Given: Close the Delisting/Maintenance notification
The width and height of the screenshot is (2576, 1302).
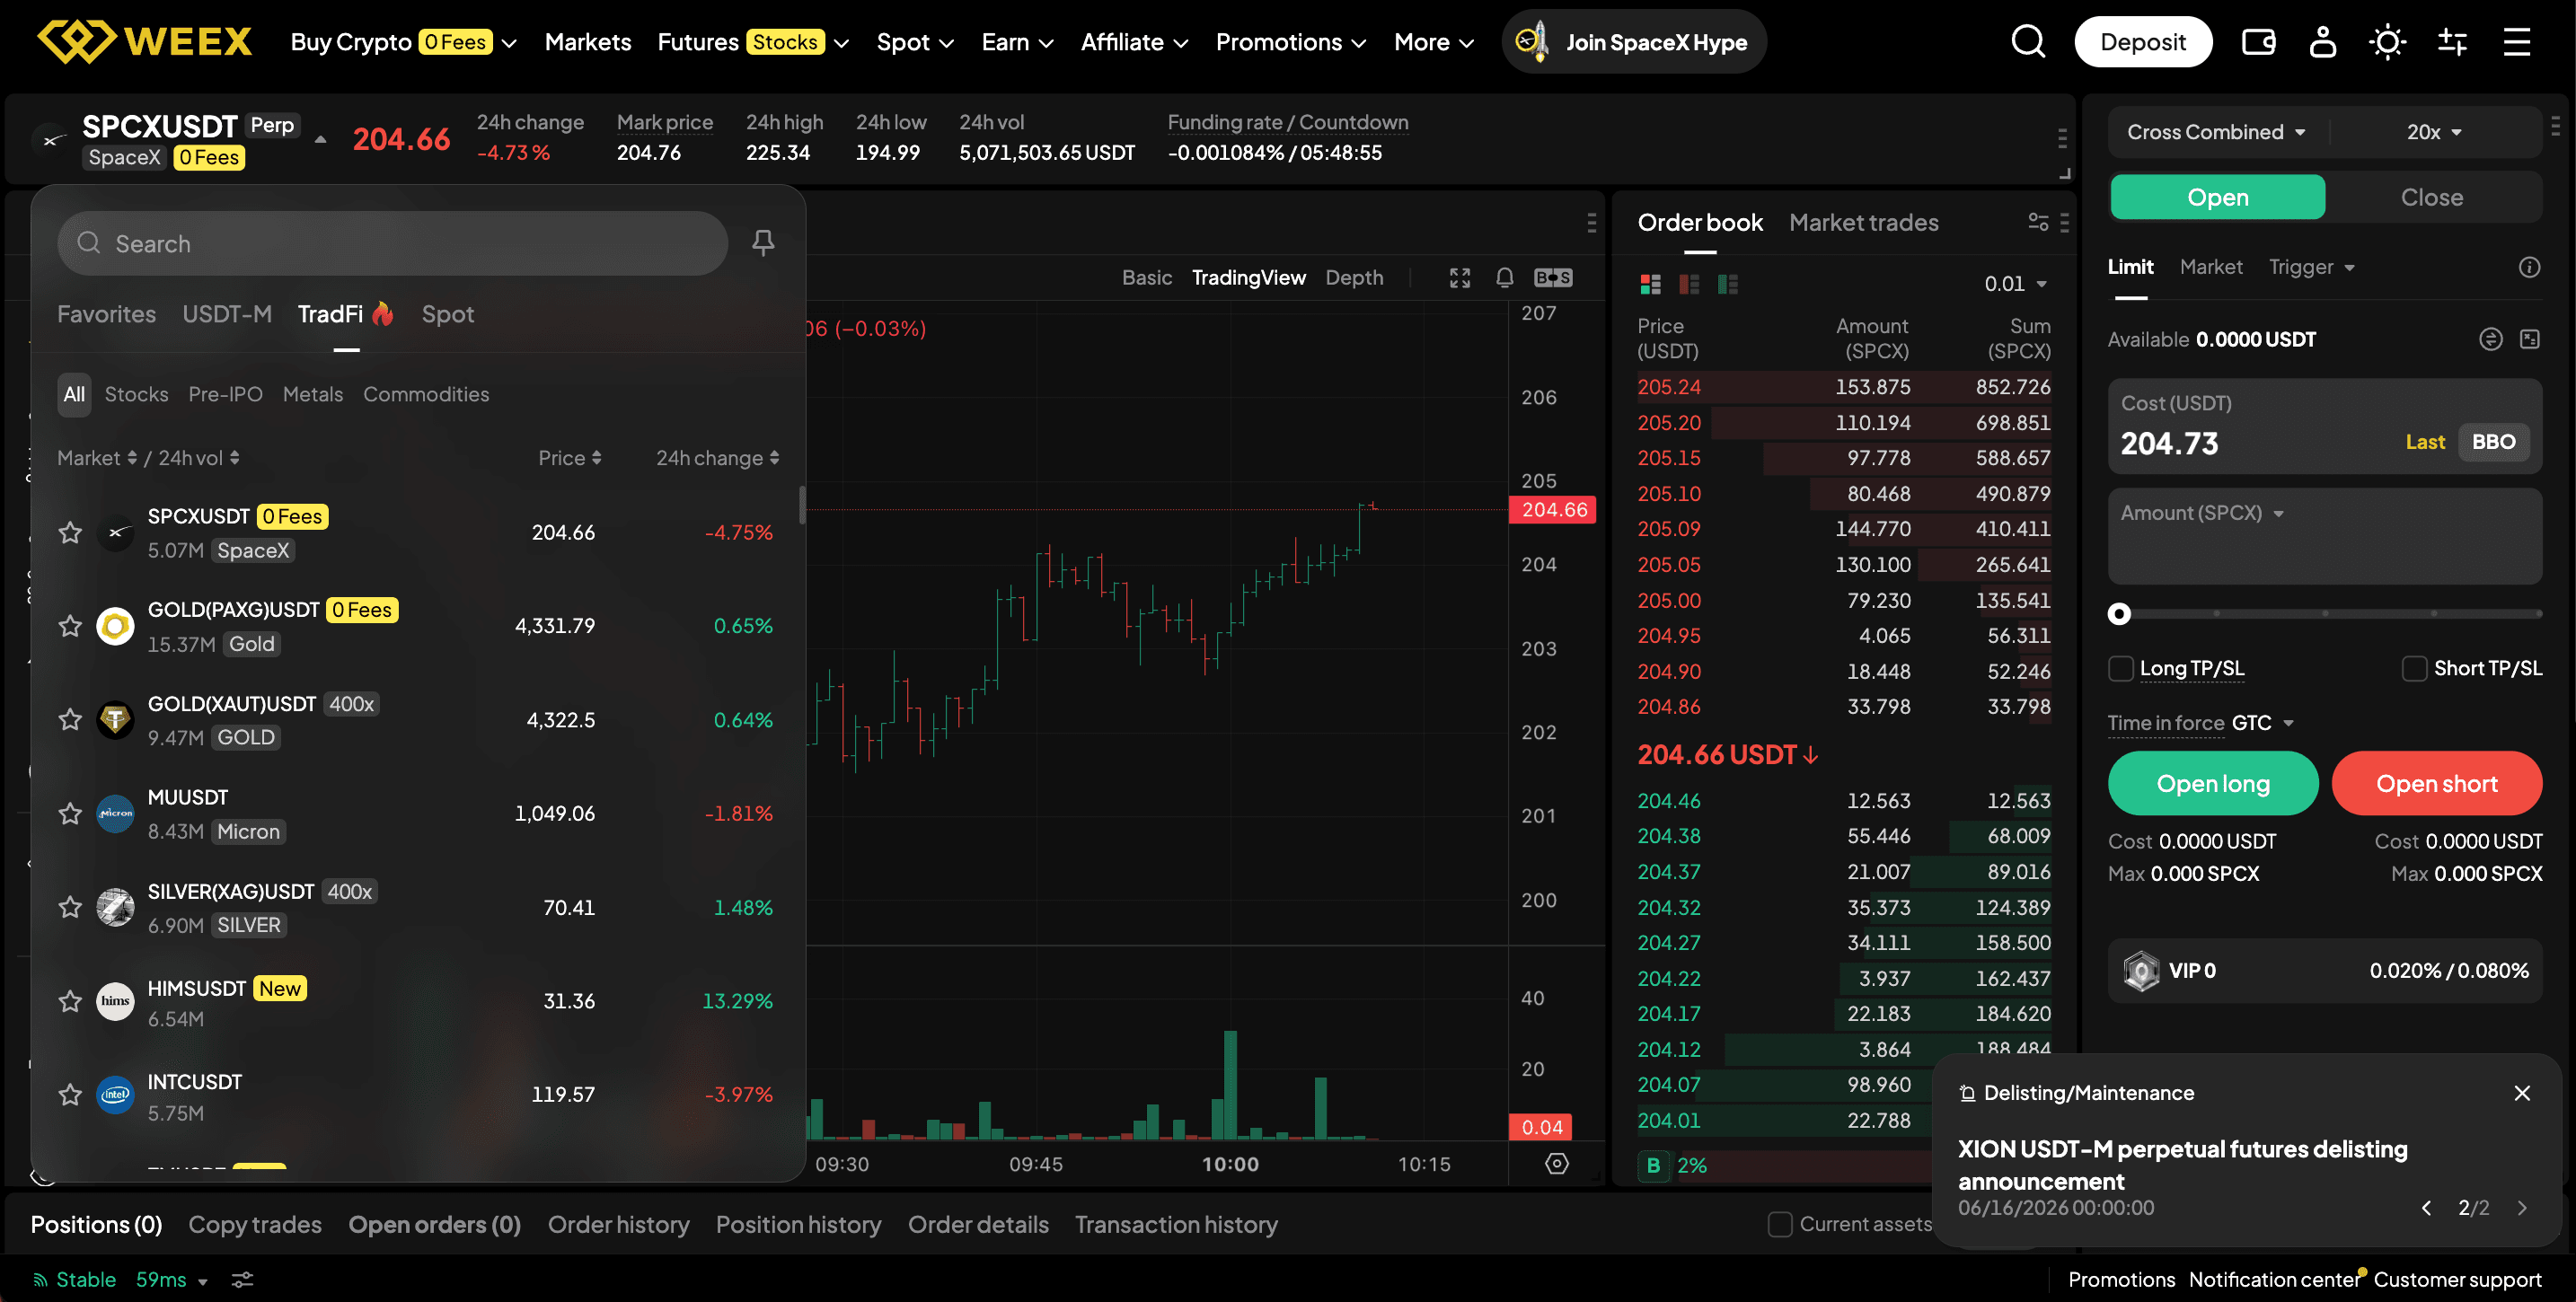Looking at the screenshot, I should [x=2522, y=1092].
